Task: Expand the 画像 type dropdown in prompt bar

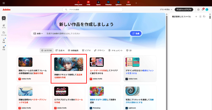Action: click(x=38, y=33)
